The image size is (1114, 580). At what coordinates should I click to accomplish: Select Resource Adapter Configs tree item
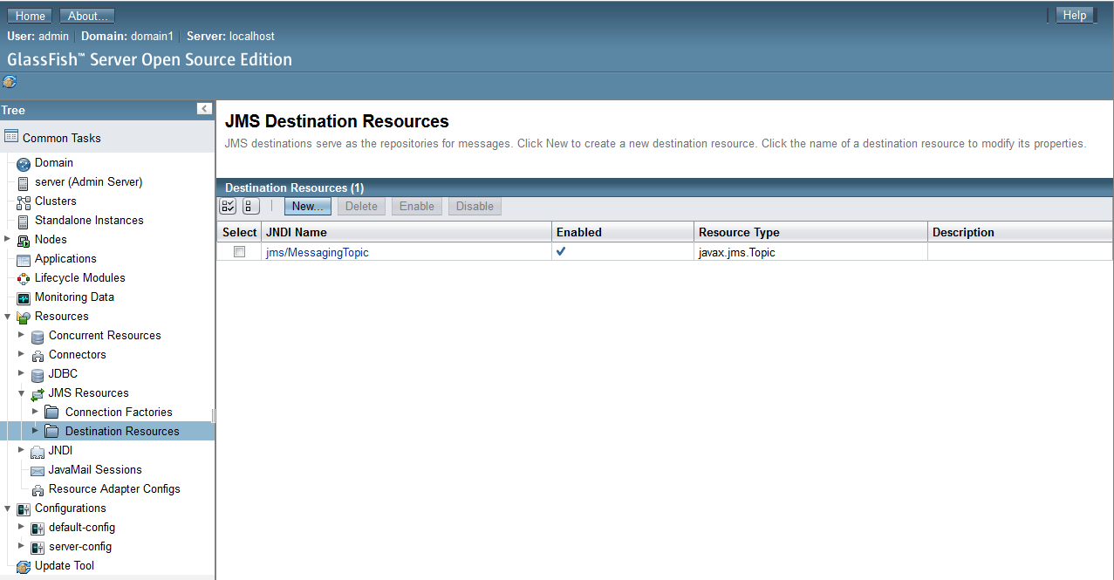[114, 489]
